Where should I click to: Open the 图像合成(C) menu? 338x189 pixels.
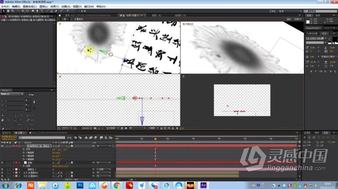(x=30, y=7)
